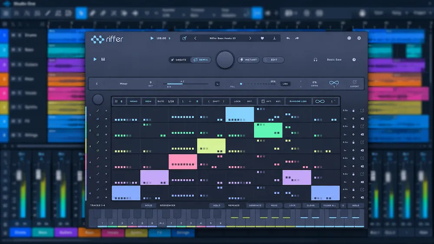434x244 pixels.
Task: Click the clear backspace icon on track 5
Action: [x=362, y=182]
